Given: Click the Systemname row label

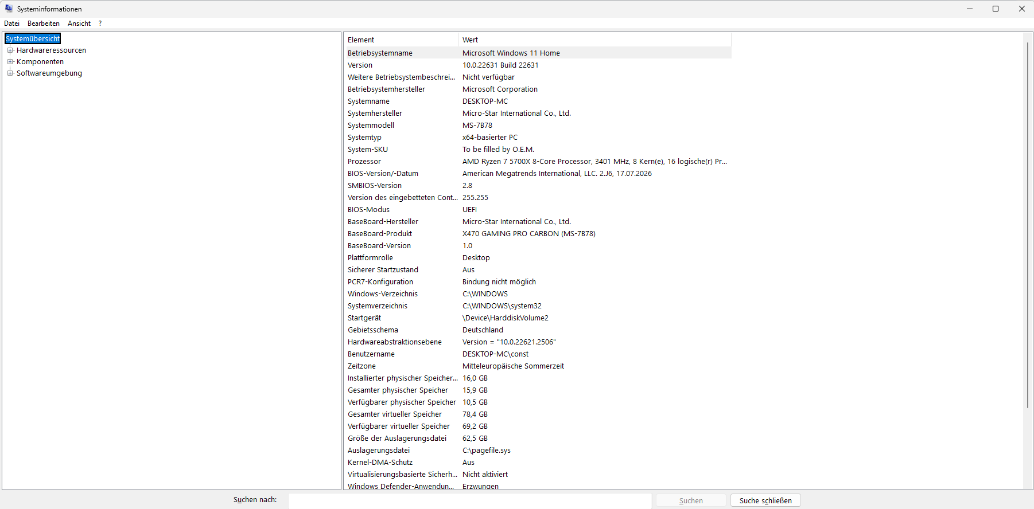Looking at the screenshot, I should point(368,101).
